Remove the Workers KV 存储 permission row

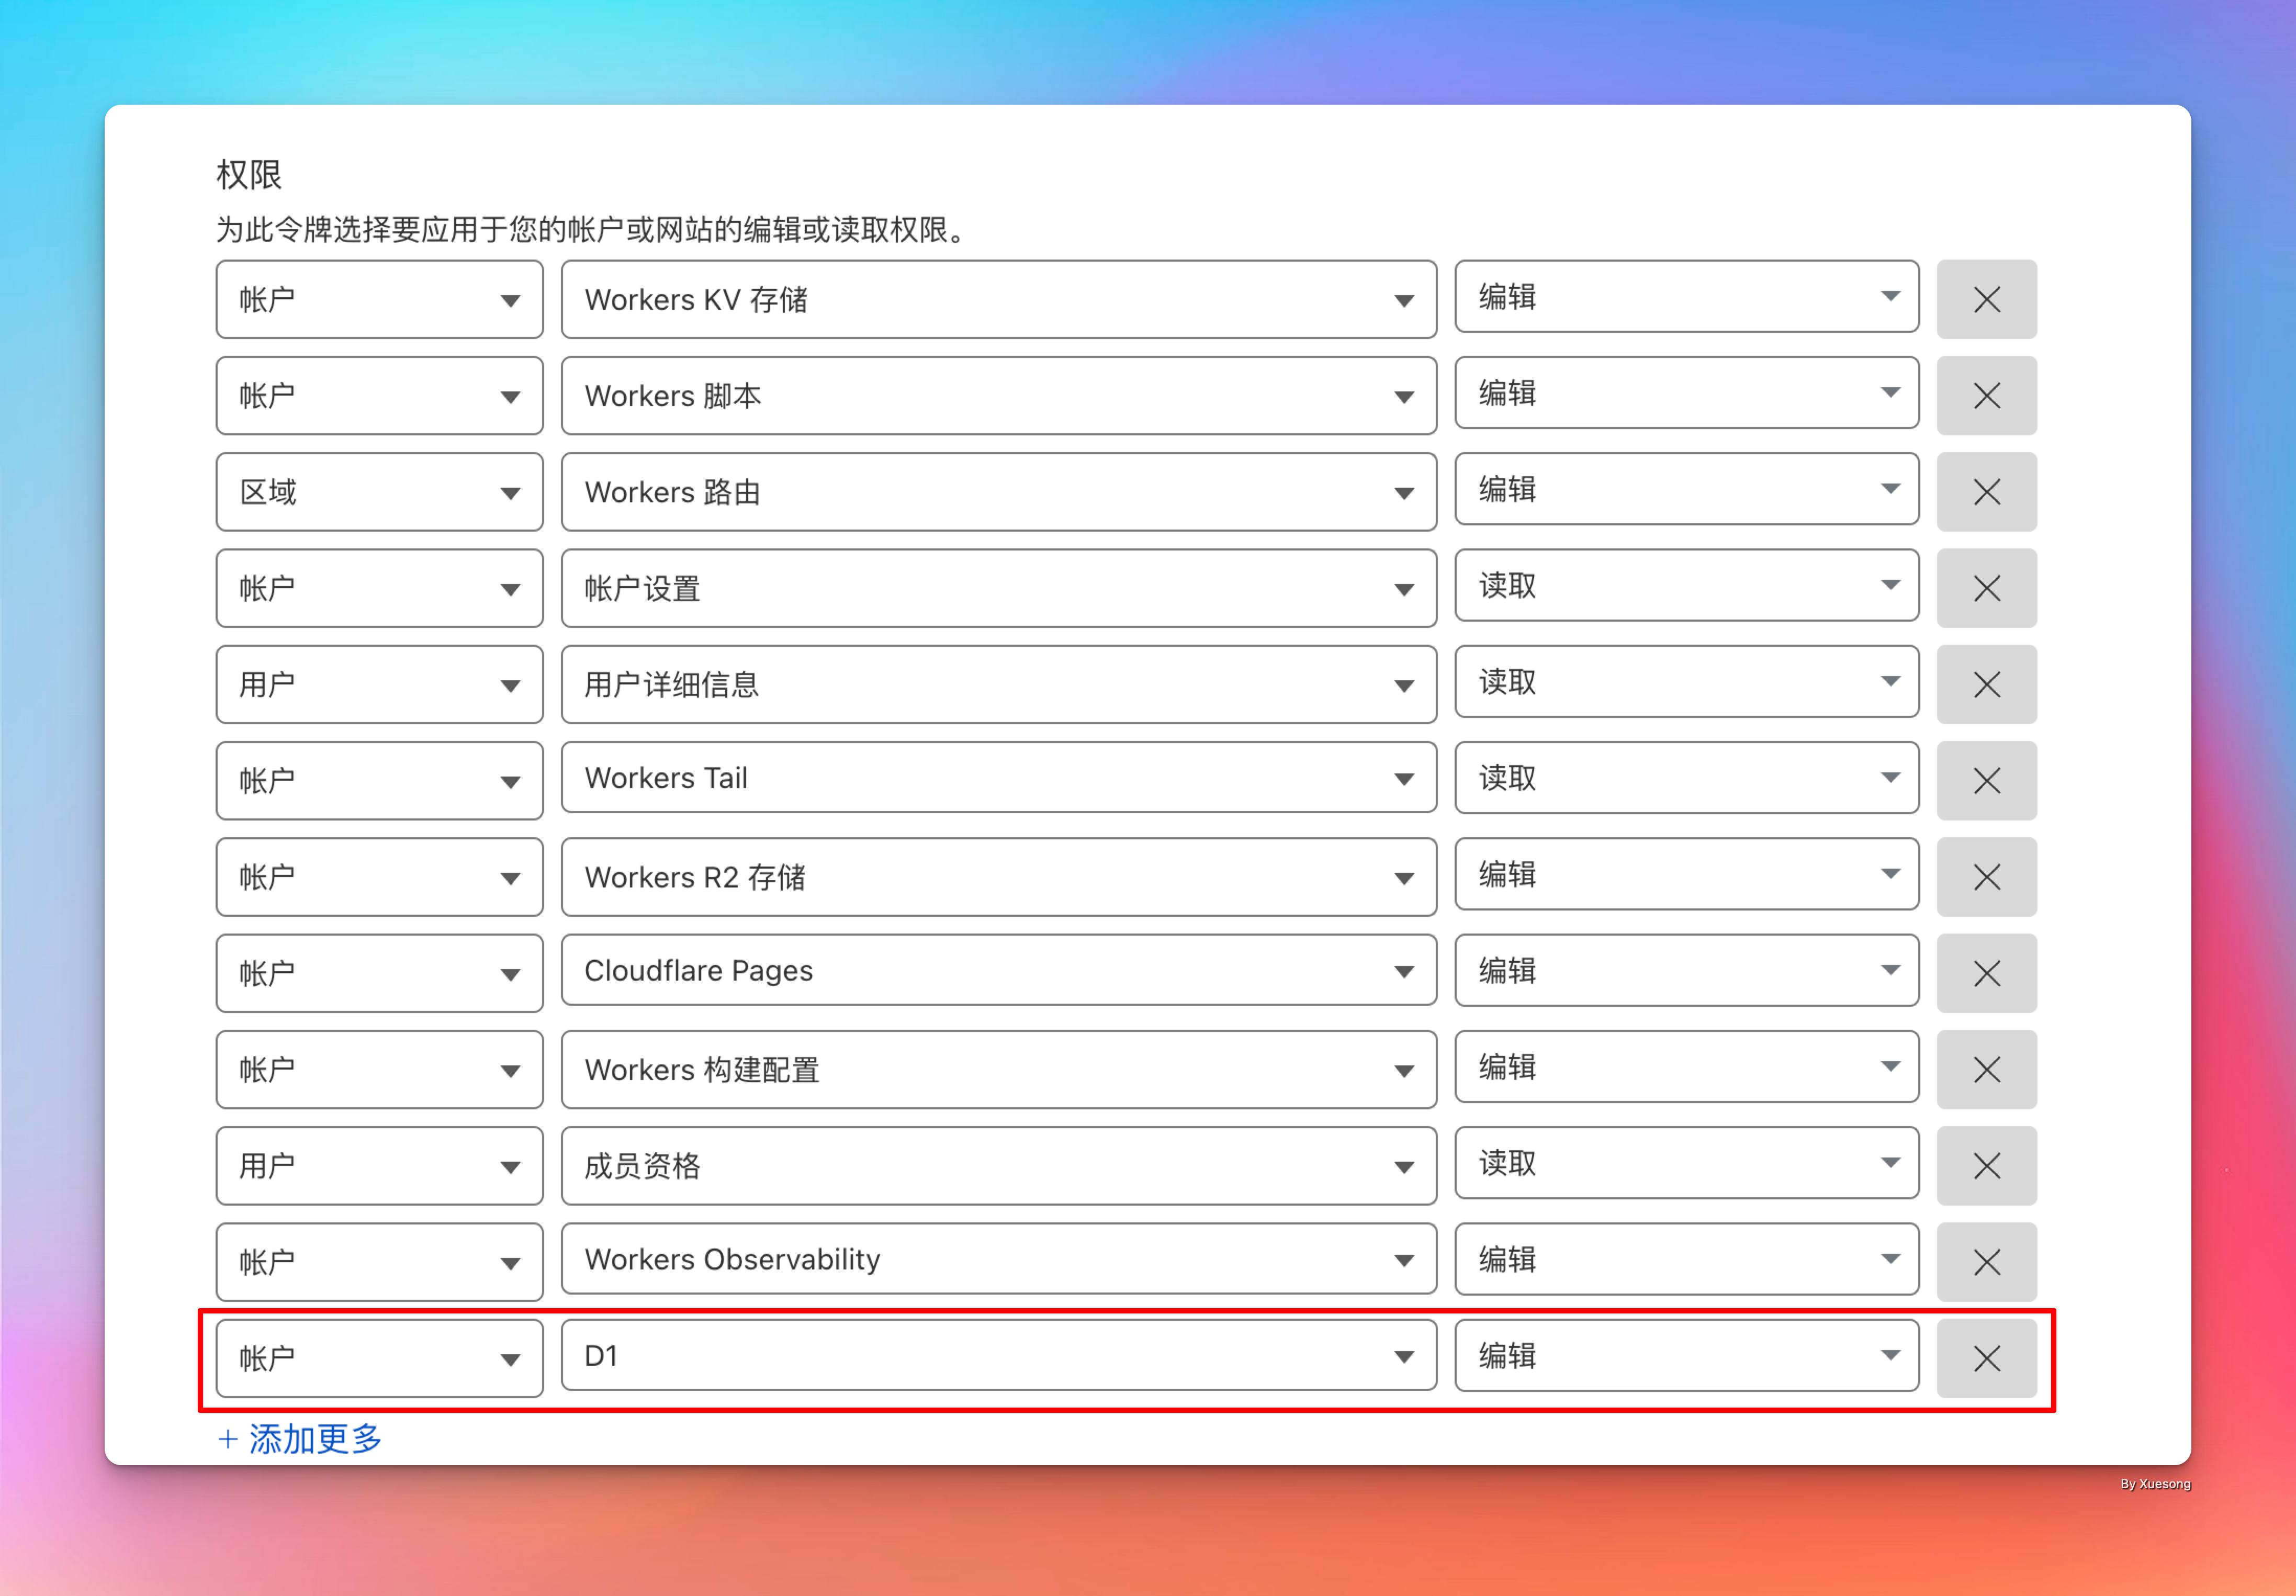pos(1986,299)
